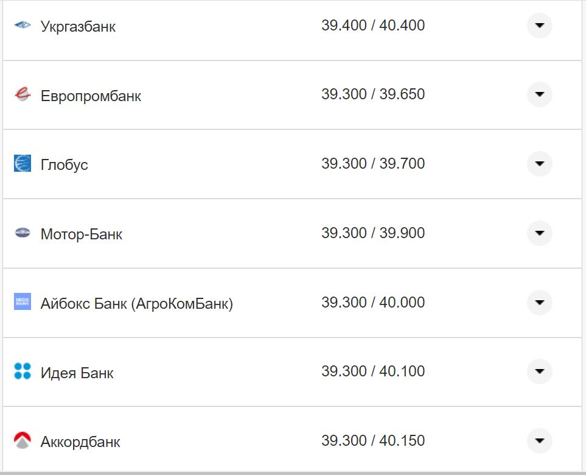Expand details for Мотор-Банк
The width and height of the screenshot is (586, 475).
[539, 233]
